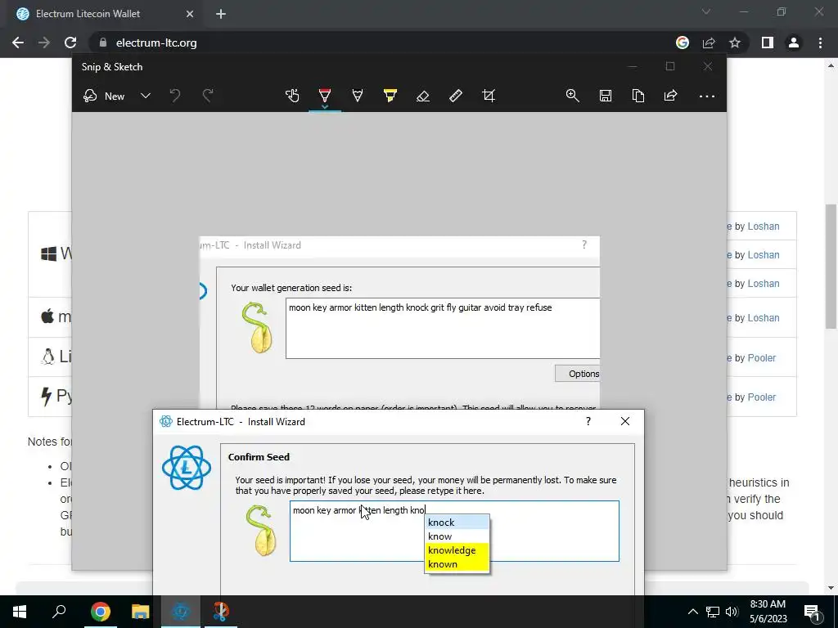The image size is (838, 628).
Task: Go back in Chrome browser
Action: [18, 43]
